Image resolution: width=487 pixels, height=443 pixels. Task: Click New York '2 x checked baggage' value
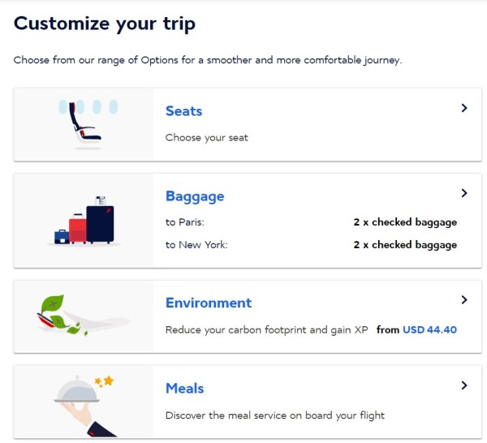(405, 245)
